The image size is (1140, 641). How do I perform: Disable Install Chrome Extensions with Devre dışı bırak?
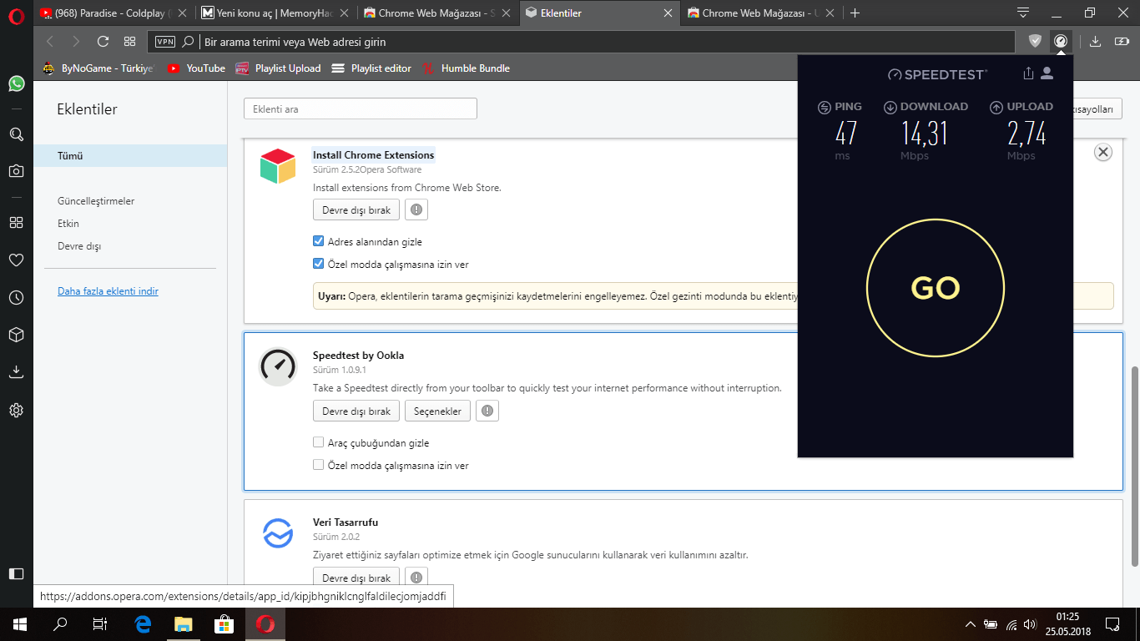point(356,209)
